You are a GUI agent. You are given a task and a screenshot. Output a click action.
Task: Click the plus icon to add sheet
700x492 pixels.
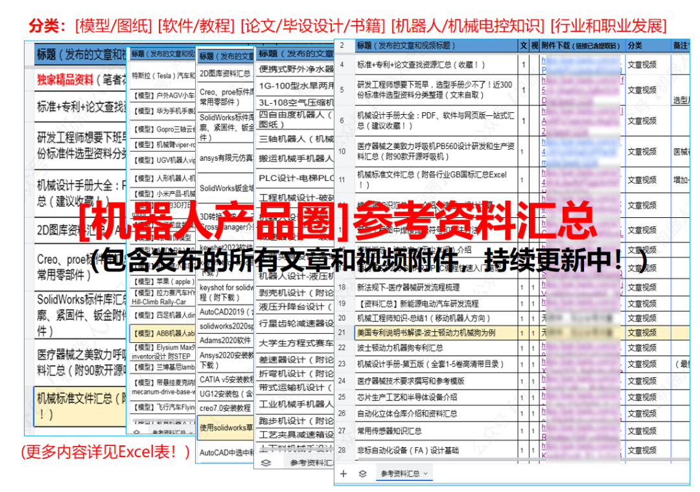(344, 474)
